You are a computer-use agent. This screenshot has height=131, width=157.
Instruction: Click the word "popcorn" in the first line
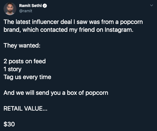click(x=131, y=22)
